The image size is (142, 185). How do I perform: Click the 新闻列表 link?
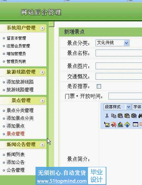(15, 155)
